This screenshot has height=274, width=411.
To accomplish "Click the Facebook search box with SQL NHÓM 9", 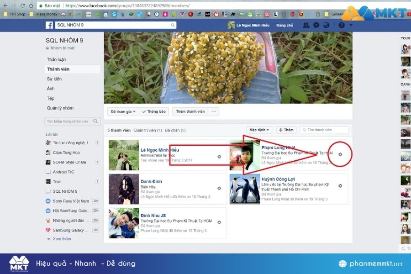I will tap(112, 25).
